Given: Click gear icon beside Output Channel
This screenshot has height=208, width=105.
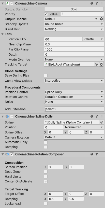Looking at the screenshot, I should pyautogui.click(x=101, y=19).
